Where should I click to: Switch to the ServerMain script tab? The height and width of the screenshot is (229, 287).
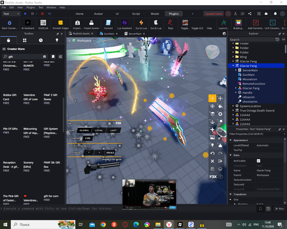coord(135,34)
